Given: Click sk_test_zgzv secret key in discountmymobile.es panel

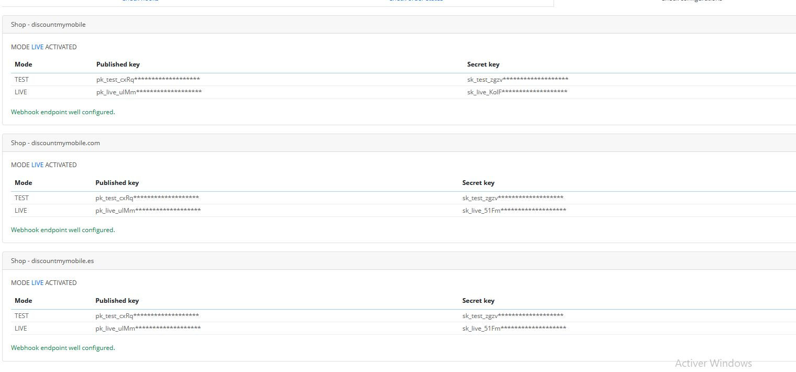Looking at the screenshot, I should (512, 316).
